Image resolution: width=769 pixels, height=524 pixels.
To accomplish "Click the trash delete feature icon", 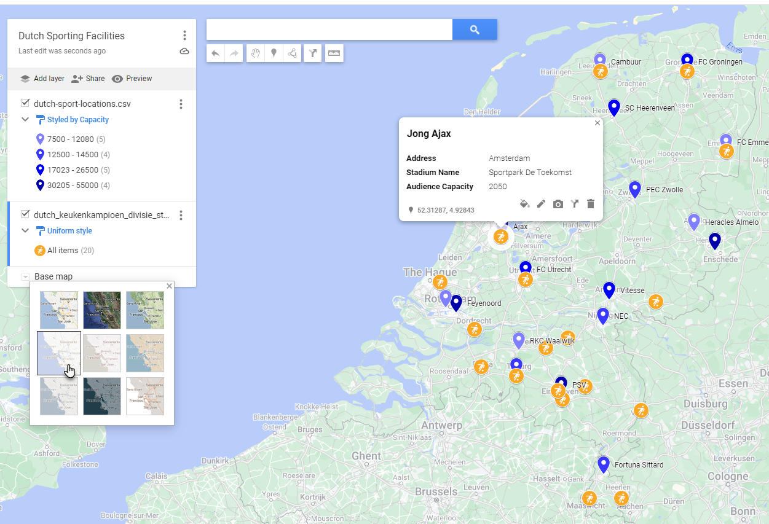I will pos(591,204).
